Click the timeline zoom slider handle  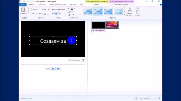(149, 98)
